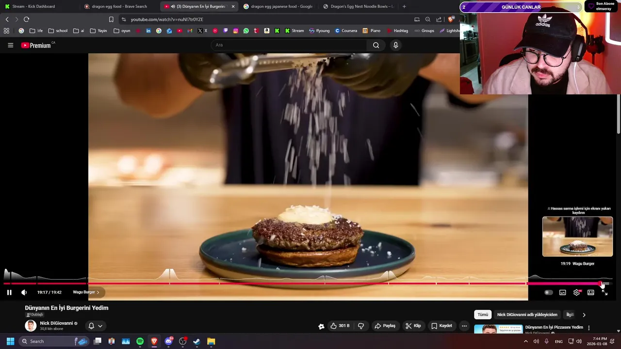Dislike the video with thumbs down
The height and width of the screenshot is (349, 621).
[x=361, y=326]
